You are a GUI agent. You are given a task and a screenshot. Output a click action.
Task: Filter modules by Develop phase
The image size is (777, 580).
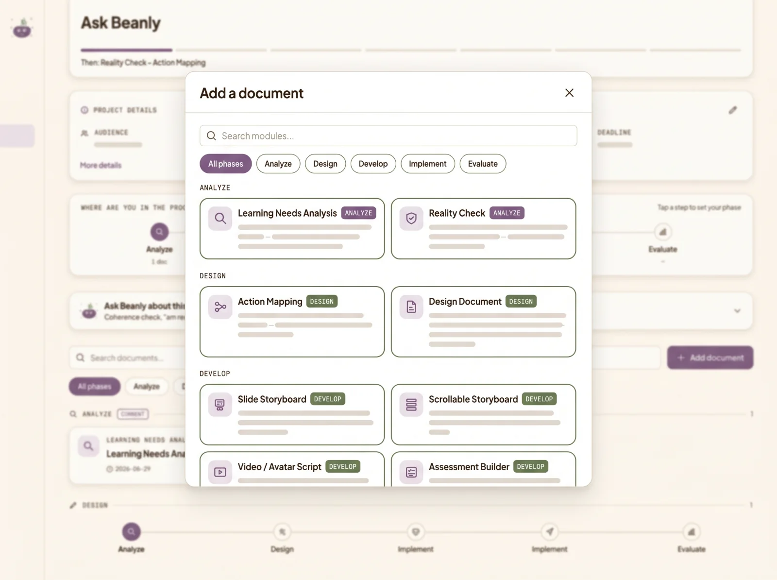[373, 164]
